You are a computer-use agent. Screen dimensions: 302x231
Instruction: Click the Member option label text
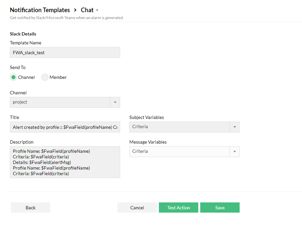(58, 77)
